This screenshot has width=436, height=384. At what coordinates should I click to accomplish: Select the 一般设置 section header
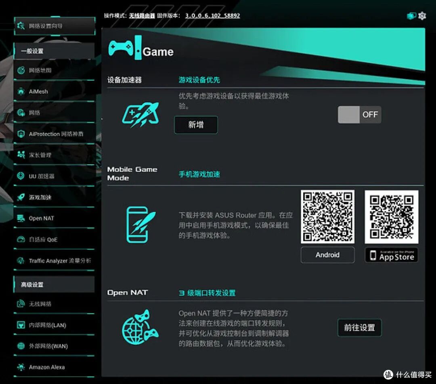point(54,51)
